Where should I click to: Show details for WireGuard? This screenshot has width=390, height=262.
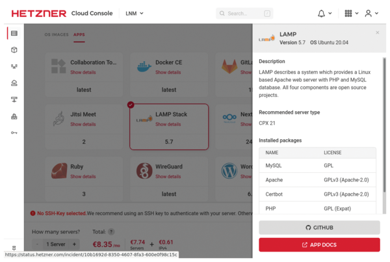pyautogui.click(x=168, y=177)
